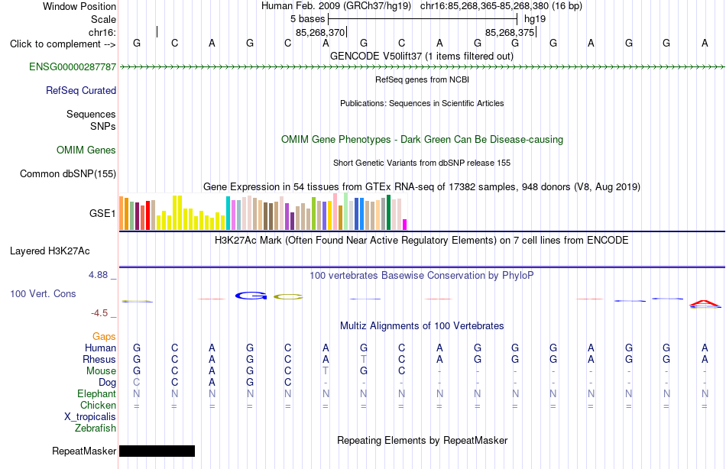The image size is (726, 469).
Task: Click the 85,268,375 position marker
Action: (510, 32)
